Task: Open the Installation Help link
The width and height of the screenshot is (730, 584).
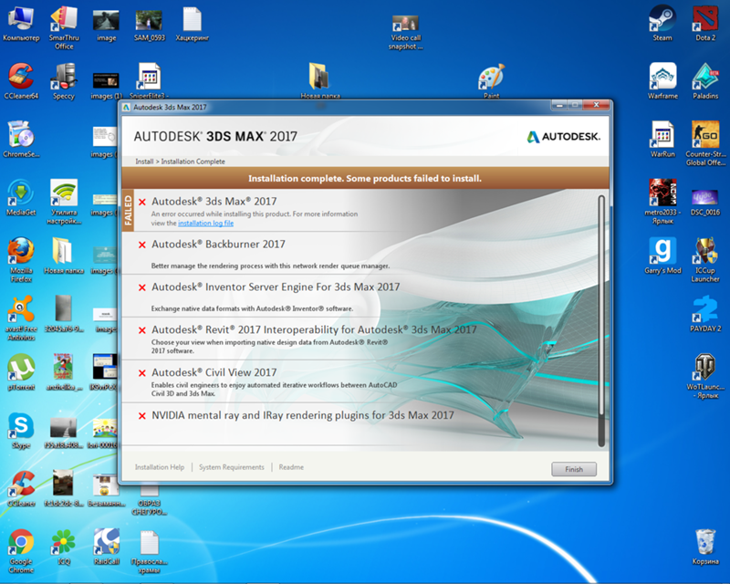Action: 159,467
